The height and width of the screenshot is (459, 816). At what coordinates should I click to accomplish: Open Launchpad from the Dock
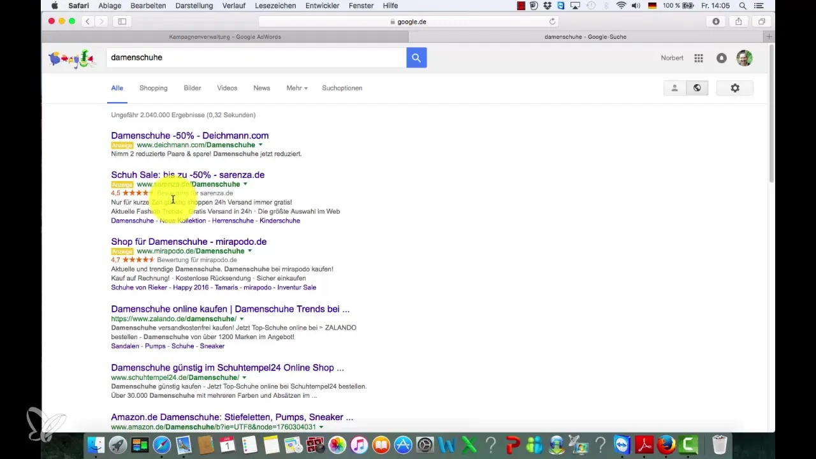pos(117,444)
